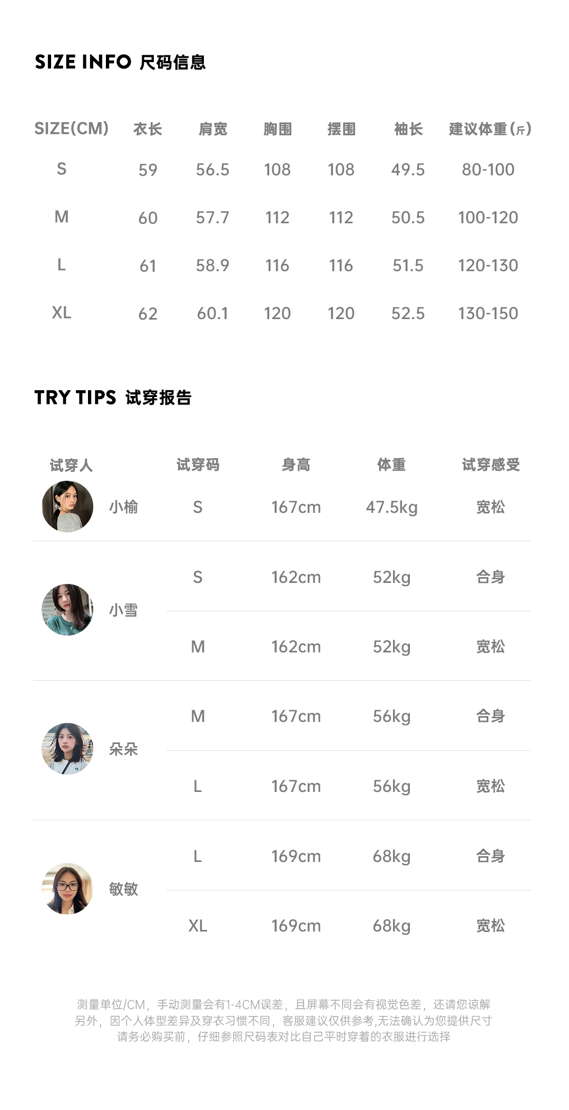The height and width of the screenshot is (1110, 569).
Task: Select the 肩宽 column header
Action: click(213, 129)
